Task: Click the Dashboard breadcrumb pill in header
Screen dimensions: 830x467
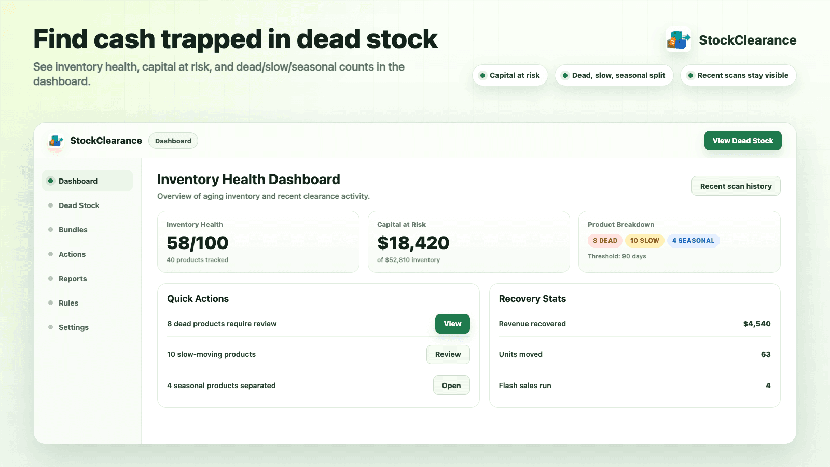Action: [173, 141]
